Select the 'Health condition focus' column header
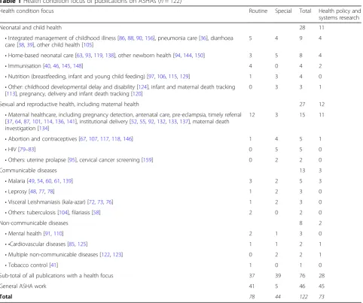 pyautogui.click(x=26, y=11)
